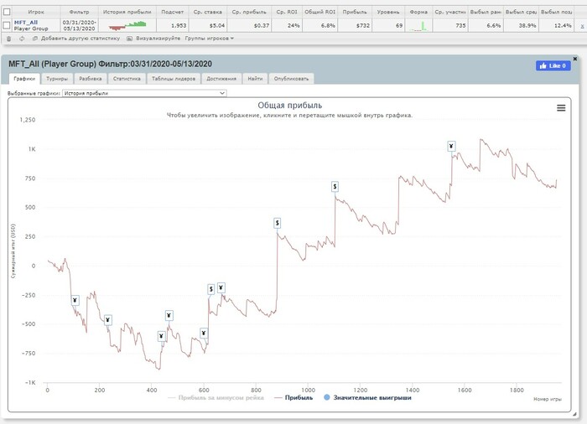The width and height of the screenshot is (587, 424).
Task: Click the ¥ win marker near game 1550
Action: tap(451, 147)
